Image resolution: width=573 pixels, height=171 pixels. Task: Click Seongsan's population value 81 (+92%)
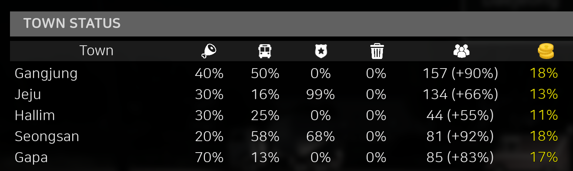coord(460,137)
